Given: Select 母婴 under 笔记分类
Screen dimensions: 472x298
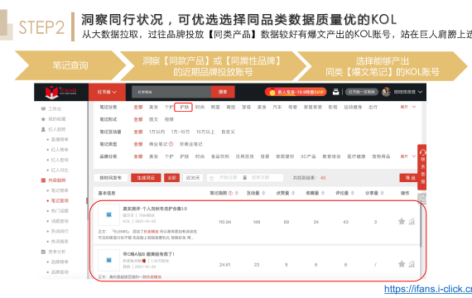Looking at the screenshot, I should coord(292,107).
